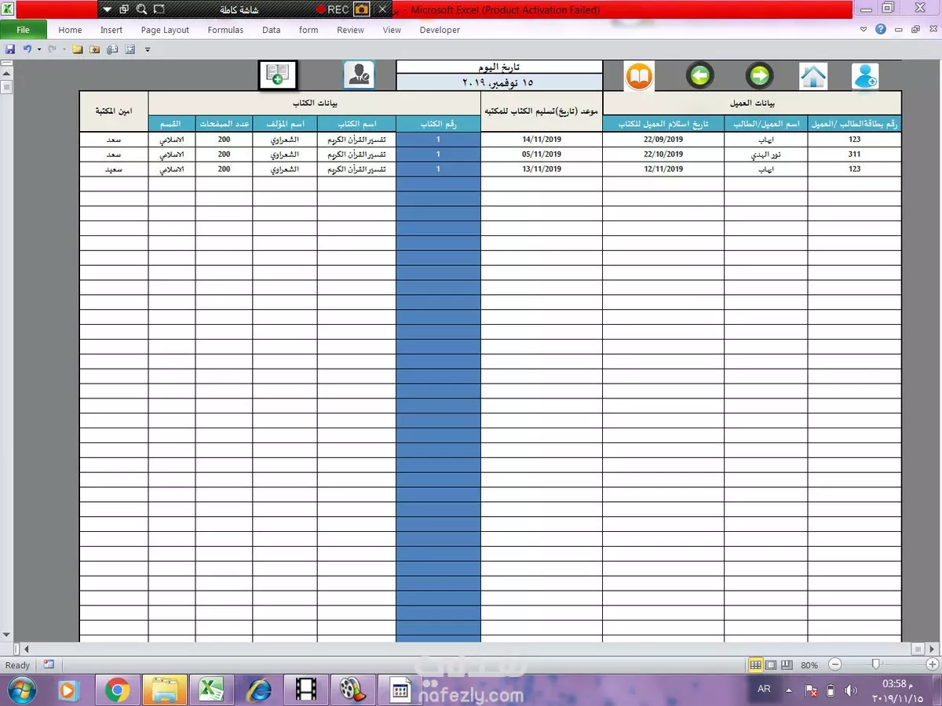Click the 80% zoom level button
This screenshot has height=706, width=942.
pyautogui.click(x=809, y=665)
